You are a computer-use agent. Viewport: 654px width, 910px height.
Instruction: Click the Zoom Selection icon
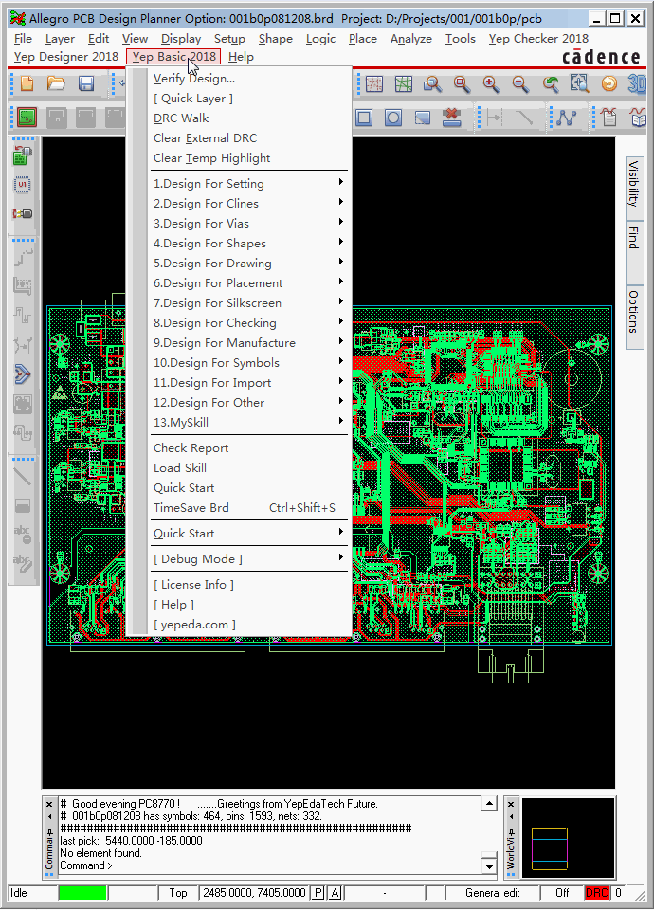(x=579, y=84)
